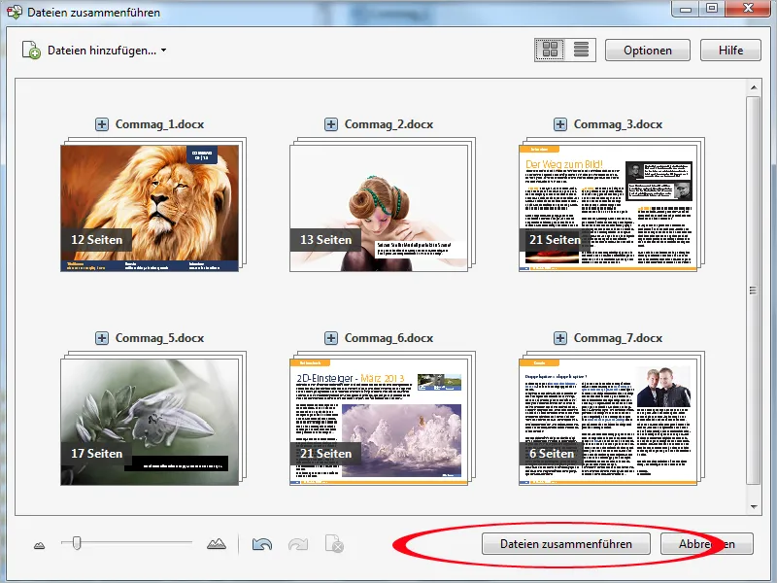Click the Commag_5.docx file name
The image size is (777, 583).
point(159,338)
